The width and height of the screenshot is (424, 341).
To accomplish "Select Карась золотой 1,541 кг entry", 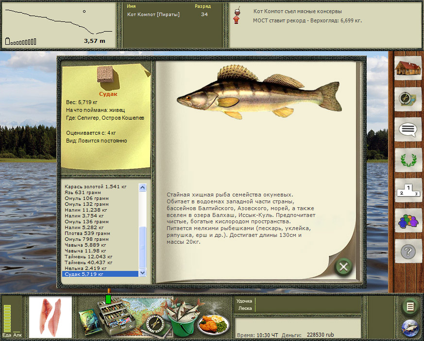I will click(x=95, y=186).
